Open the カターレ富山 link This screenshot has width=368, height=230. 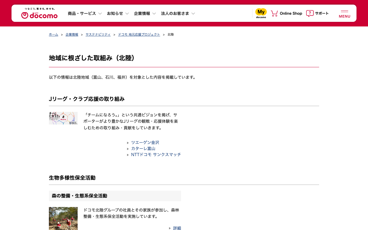click(143, 149)
